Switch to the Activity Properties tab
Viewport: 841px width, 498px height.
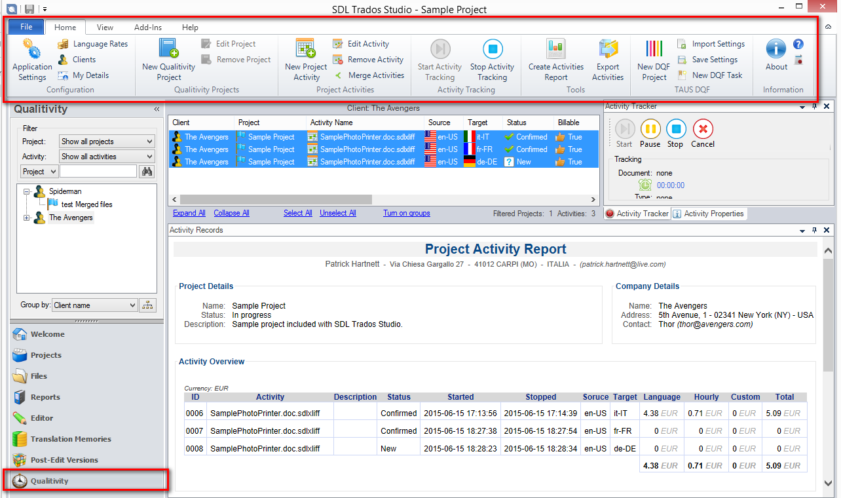pyautogui.click(x=709, y=214)
